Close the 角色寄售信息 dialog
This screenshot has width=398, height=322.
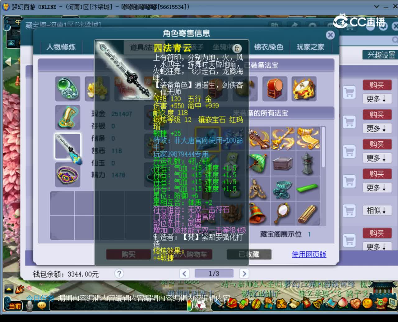(x=331, y=35)
